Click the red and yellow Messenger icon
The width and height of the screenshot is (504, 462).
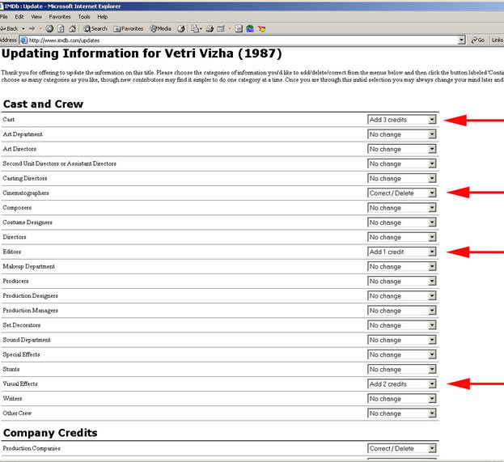(x=261, y=28)
